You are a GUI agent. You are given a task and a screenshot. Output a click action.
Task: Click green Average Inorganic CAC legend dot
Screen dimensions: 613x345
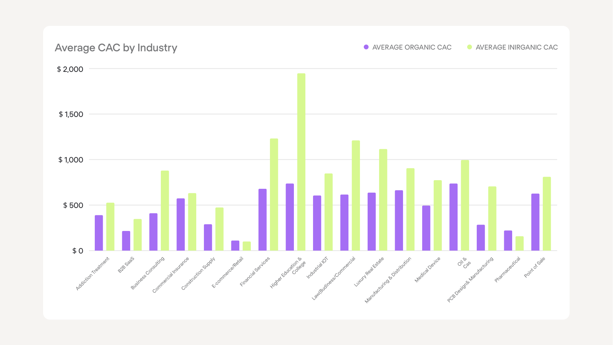(x=469, y=47)
